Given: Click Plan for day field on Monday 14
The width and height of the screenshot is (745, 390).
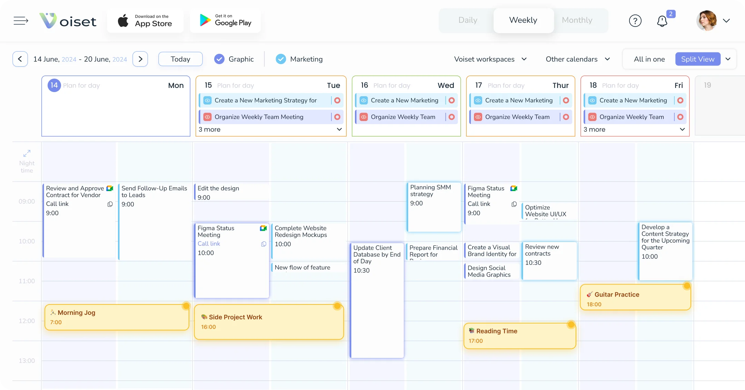Looking at the screenshot, I should [x=81, y=86].
